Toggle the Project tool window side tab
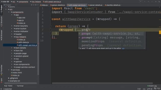 (x=2, y=9)
